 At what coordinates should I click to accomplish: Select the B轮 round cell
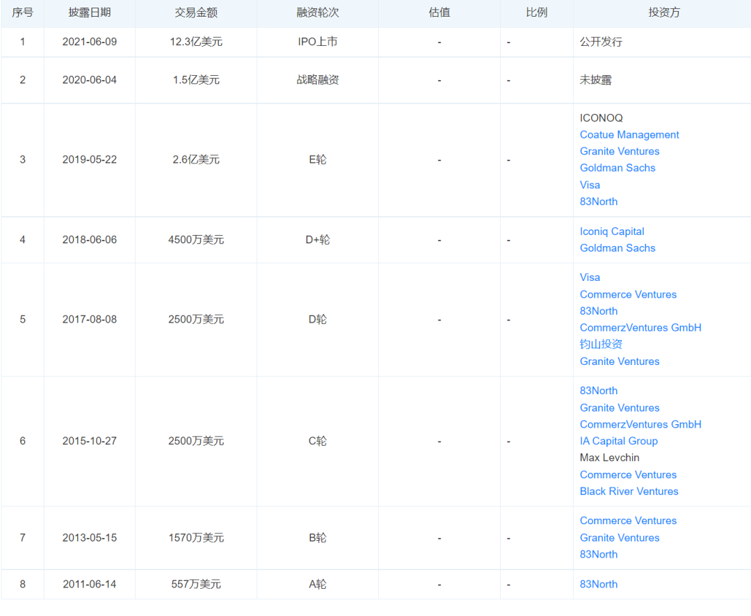click(x=318, y=537)
